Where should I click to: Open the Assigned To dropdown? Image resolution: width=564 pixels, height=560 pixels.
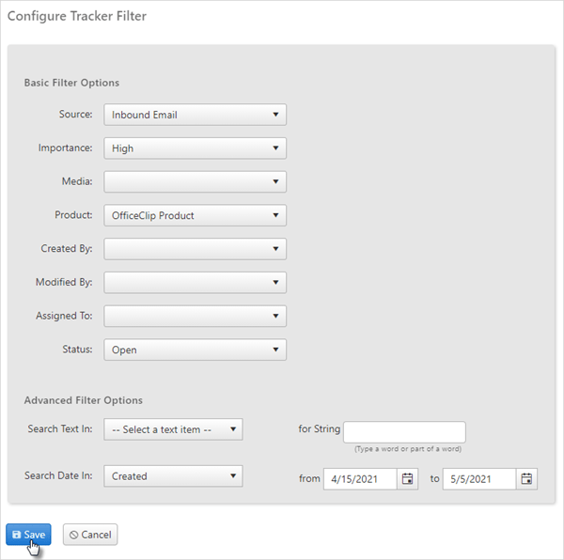[x=195, y=316]
